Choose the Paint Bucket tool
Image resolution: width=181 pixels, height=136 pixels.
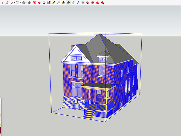[x=63, y=3]
